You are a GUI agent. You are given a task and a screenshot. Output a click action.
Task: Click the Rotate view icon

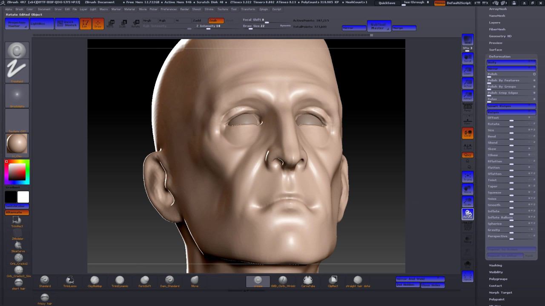tap(468, 214)
